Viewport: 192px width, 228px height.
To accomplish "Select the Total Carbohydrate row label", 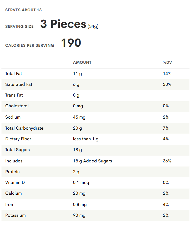I will click(x=24, y=128).
